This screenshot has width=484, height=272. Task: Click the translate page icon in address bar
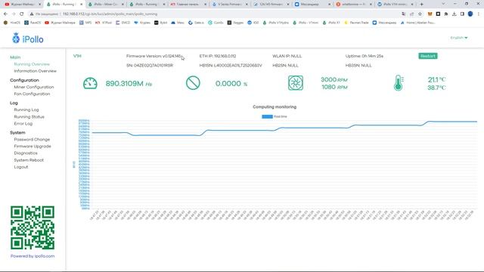click(x=403, y=14)
